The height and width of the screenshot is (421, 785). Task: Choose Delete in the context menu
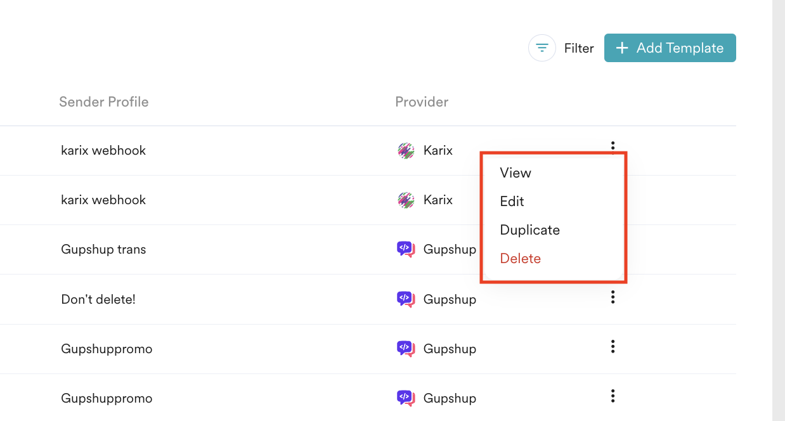point(520,259)
